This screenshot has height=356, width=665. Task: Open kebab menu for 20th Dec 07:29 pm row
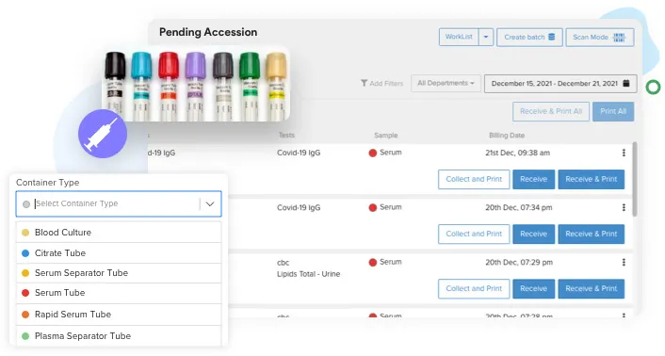coord(624,262)
